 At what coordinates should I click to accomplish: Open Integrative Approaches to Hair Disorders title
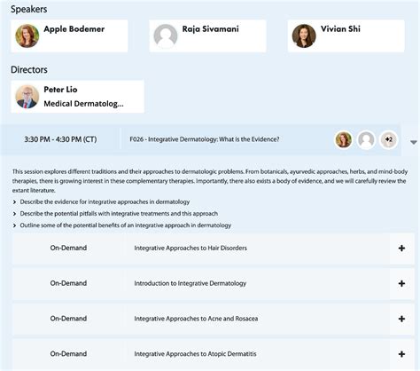(x=191, y=248)
